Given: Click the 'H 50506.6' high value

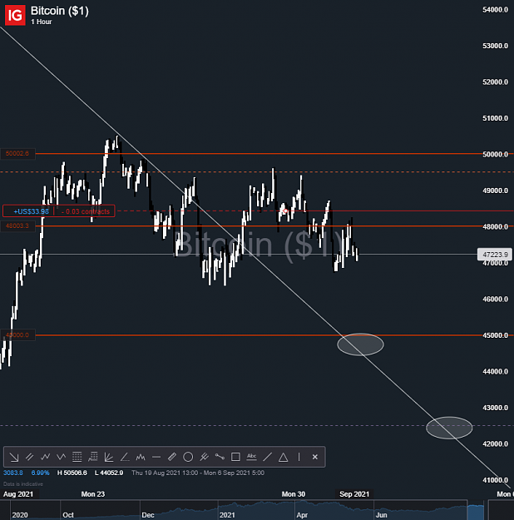Looking at the screenshot, I should (x=72, y=473).
